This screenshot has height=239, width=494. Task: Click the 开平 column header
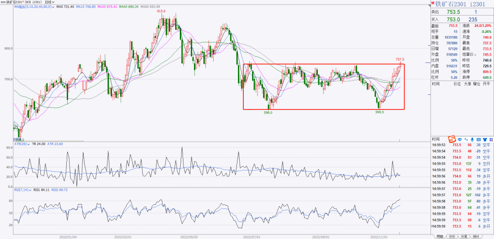pos(486,84)
